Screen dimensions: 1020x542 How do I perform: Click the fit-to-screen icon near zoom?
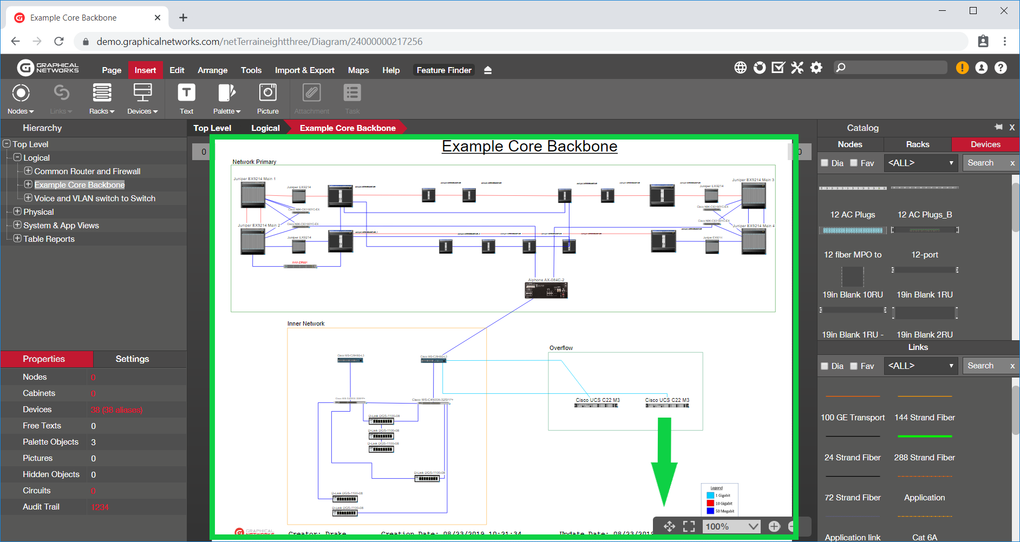(x=689, y=526)
